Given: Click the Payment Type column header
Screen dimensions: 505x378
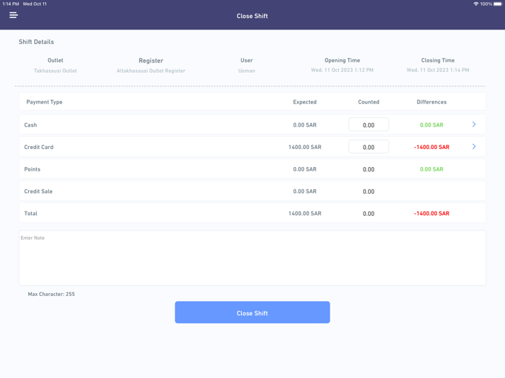Looking at the screenshot, I should click(x=45, y=102).
